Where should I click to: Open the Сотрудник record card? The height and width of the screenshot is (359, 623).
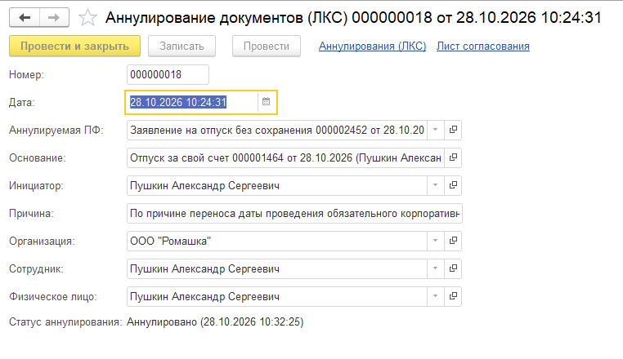click(x=453, y=268)
